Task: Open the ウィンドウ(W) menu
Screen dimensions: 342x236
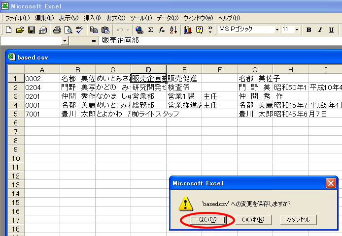Action: coord(198,18)
